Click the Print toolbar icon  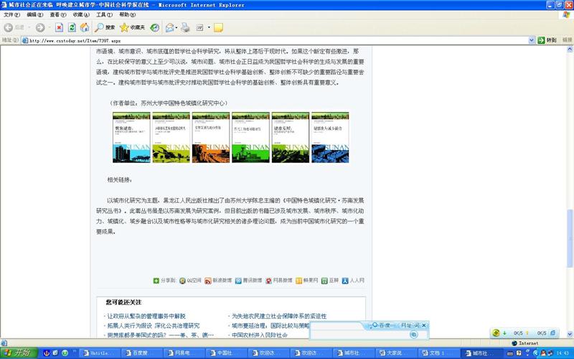click(185, 27)
